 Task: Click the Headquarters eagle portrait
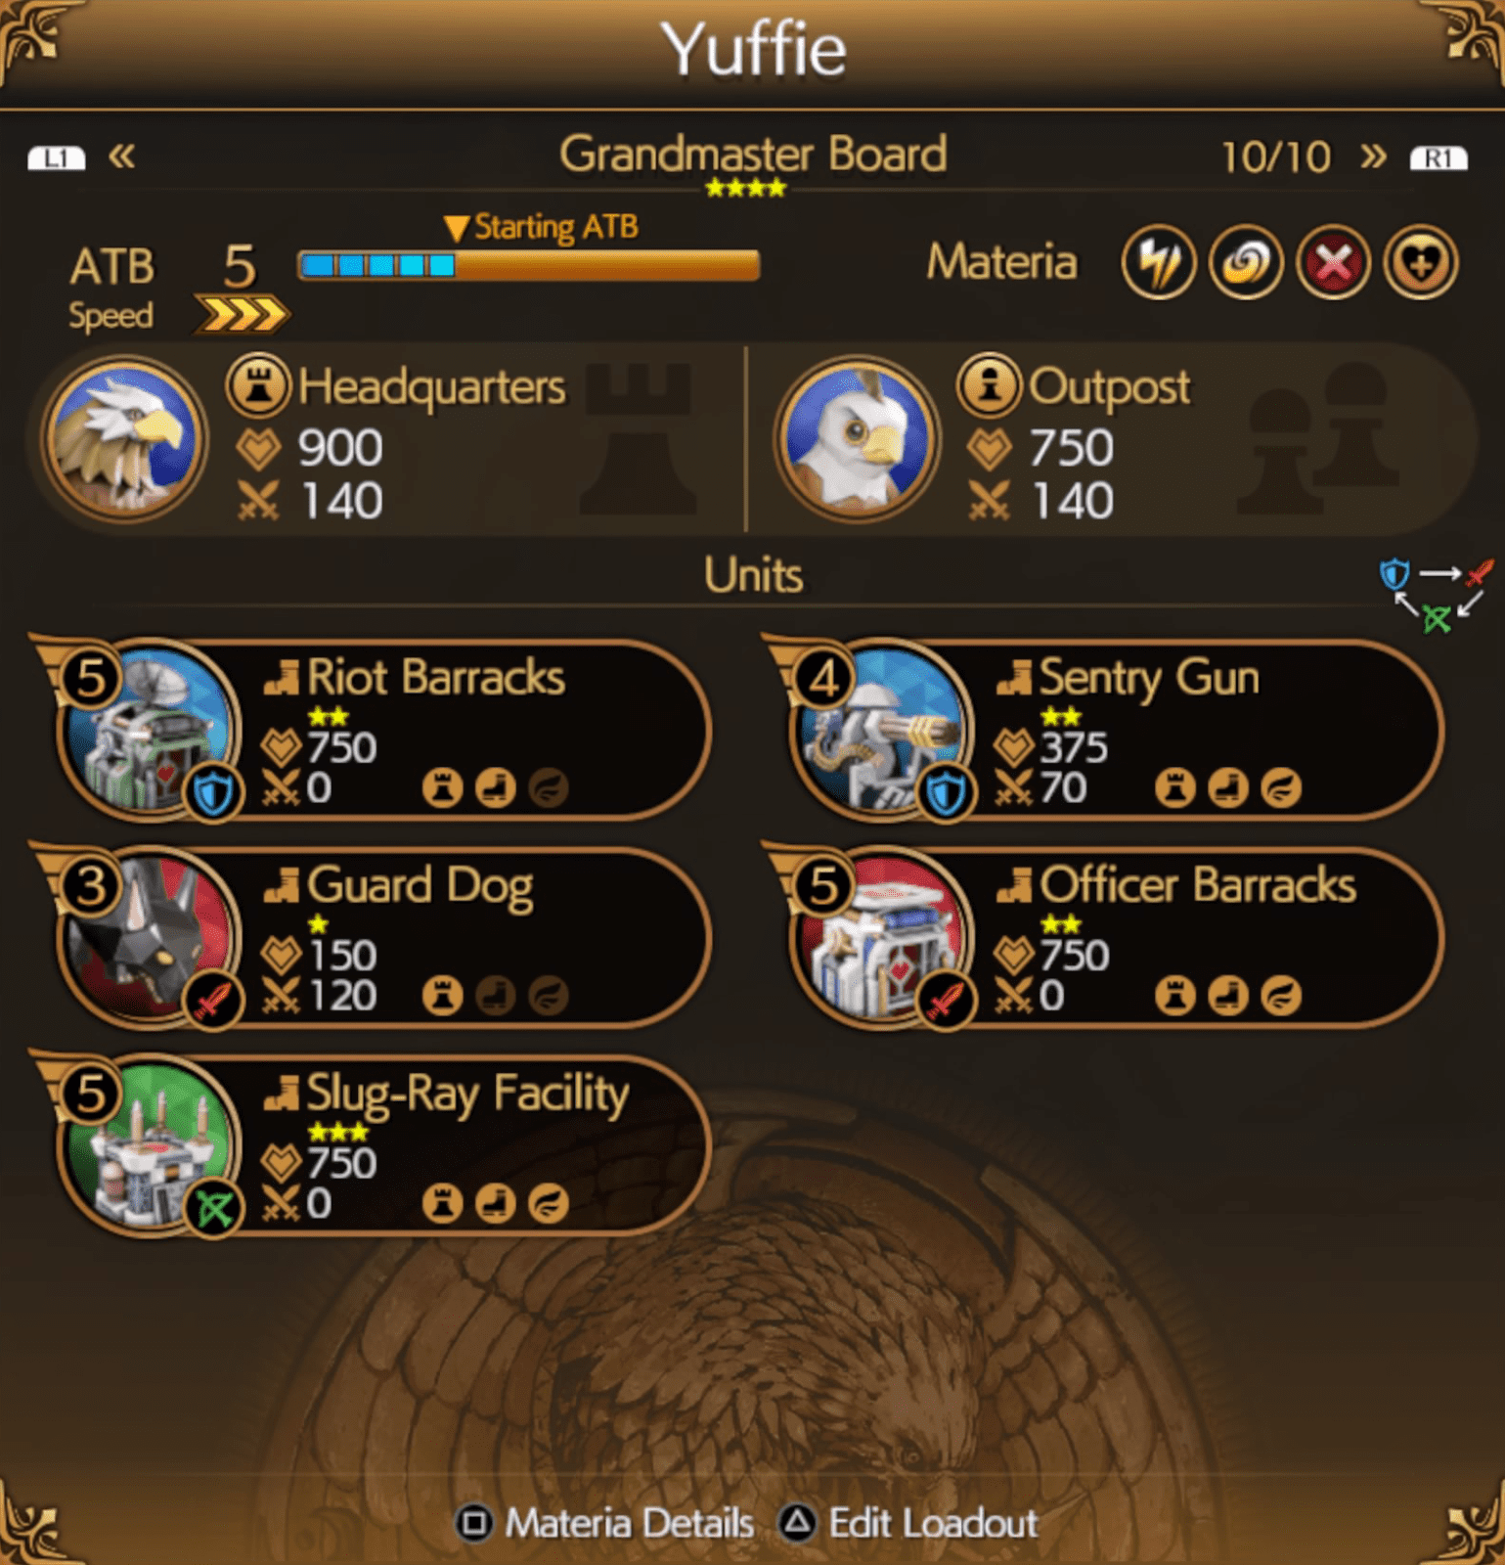[124, 439]
